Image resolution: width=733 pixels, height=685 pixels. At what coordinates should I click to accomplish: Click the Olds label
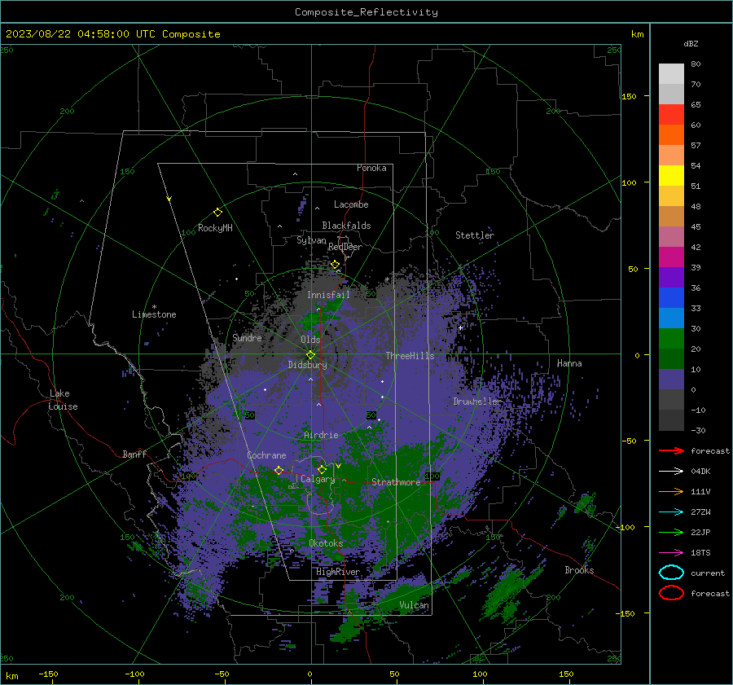coord(310,339)
